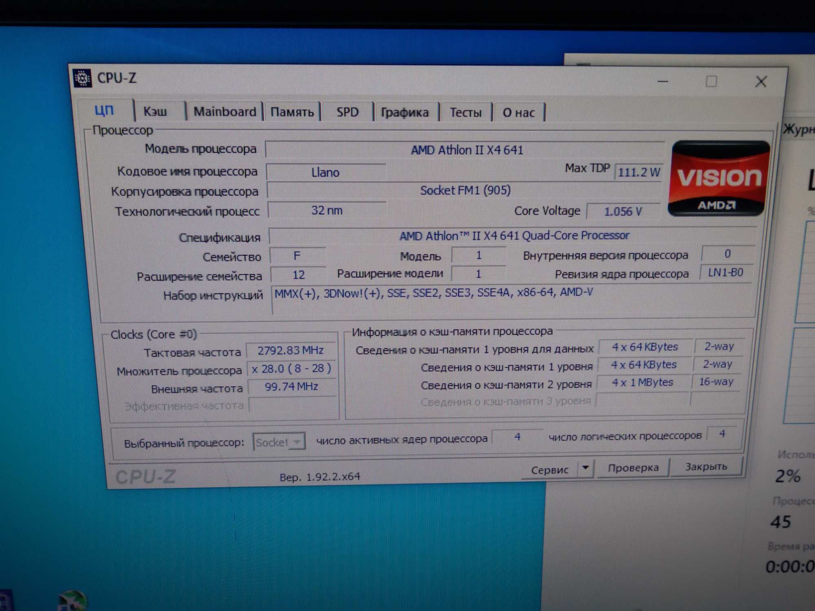Click the L1 data cache value 4 x 64 KBytes
This screenshot has height=611, width=815.
tap(645, 347)
